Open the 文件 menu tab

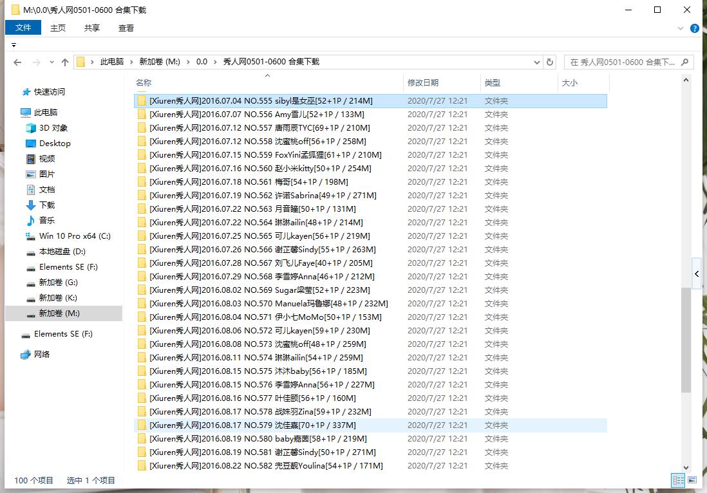[23, 28]
